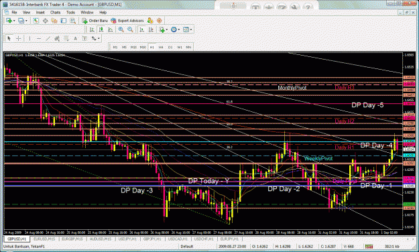This screenshot has width=419, height=252.
Task: Select the arrow cursor tool
Action: (9, 39)
